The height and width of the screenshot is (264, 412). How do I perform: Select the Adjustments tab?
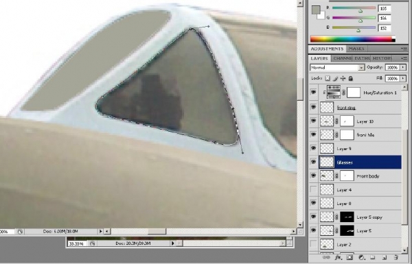[x=327, y=49]
